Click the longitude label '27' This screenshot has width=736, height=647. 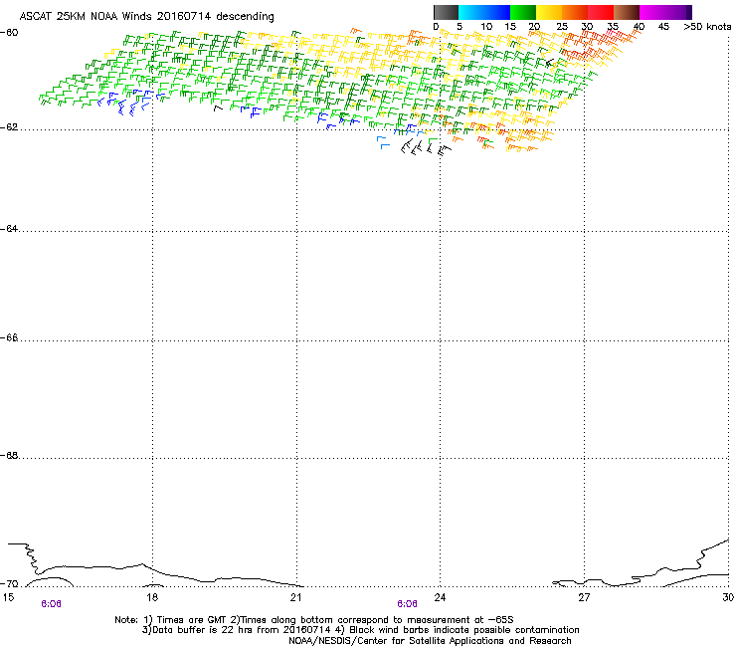pos(584,597)
